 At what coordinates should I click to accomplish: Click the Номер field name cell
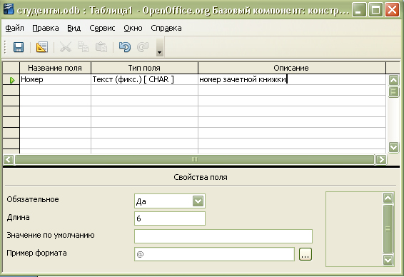[55, 80]
